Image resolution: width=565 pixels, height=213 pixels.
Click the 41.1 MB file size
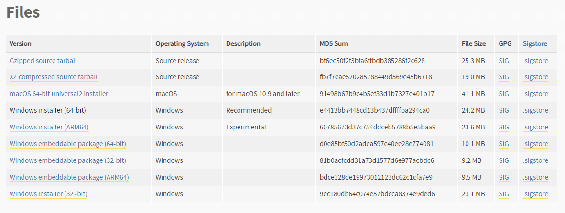pos(474,94)
